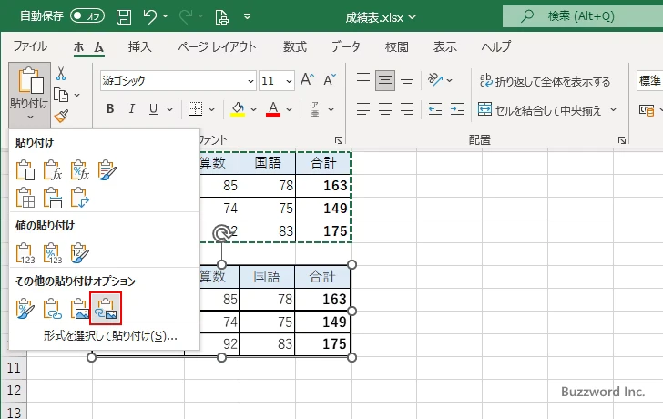663x419 pixels.
Task: Click the Cut scissors icon
Action: [61, 74]
